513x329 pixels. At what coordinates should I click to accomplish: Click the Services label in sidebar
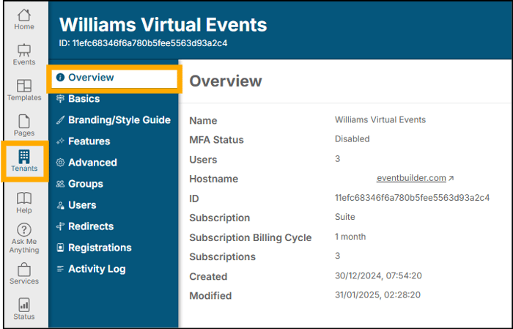[24, 281]
